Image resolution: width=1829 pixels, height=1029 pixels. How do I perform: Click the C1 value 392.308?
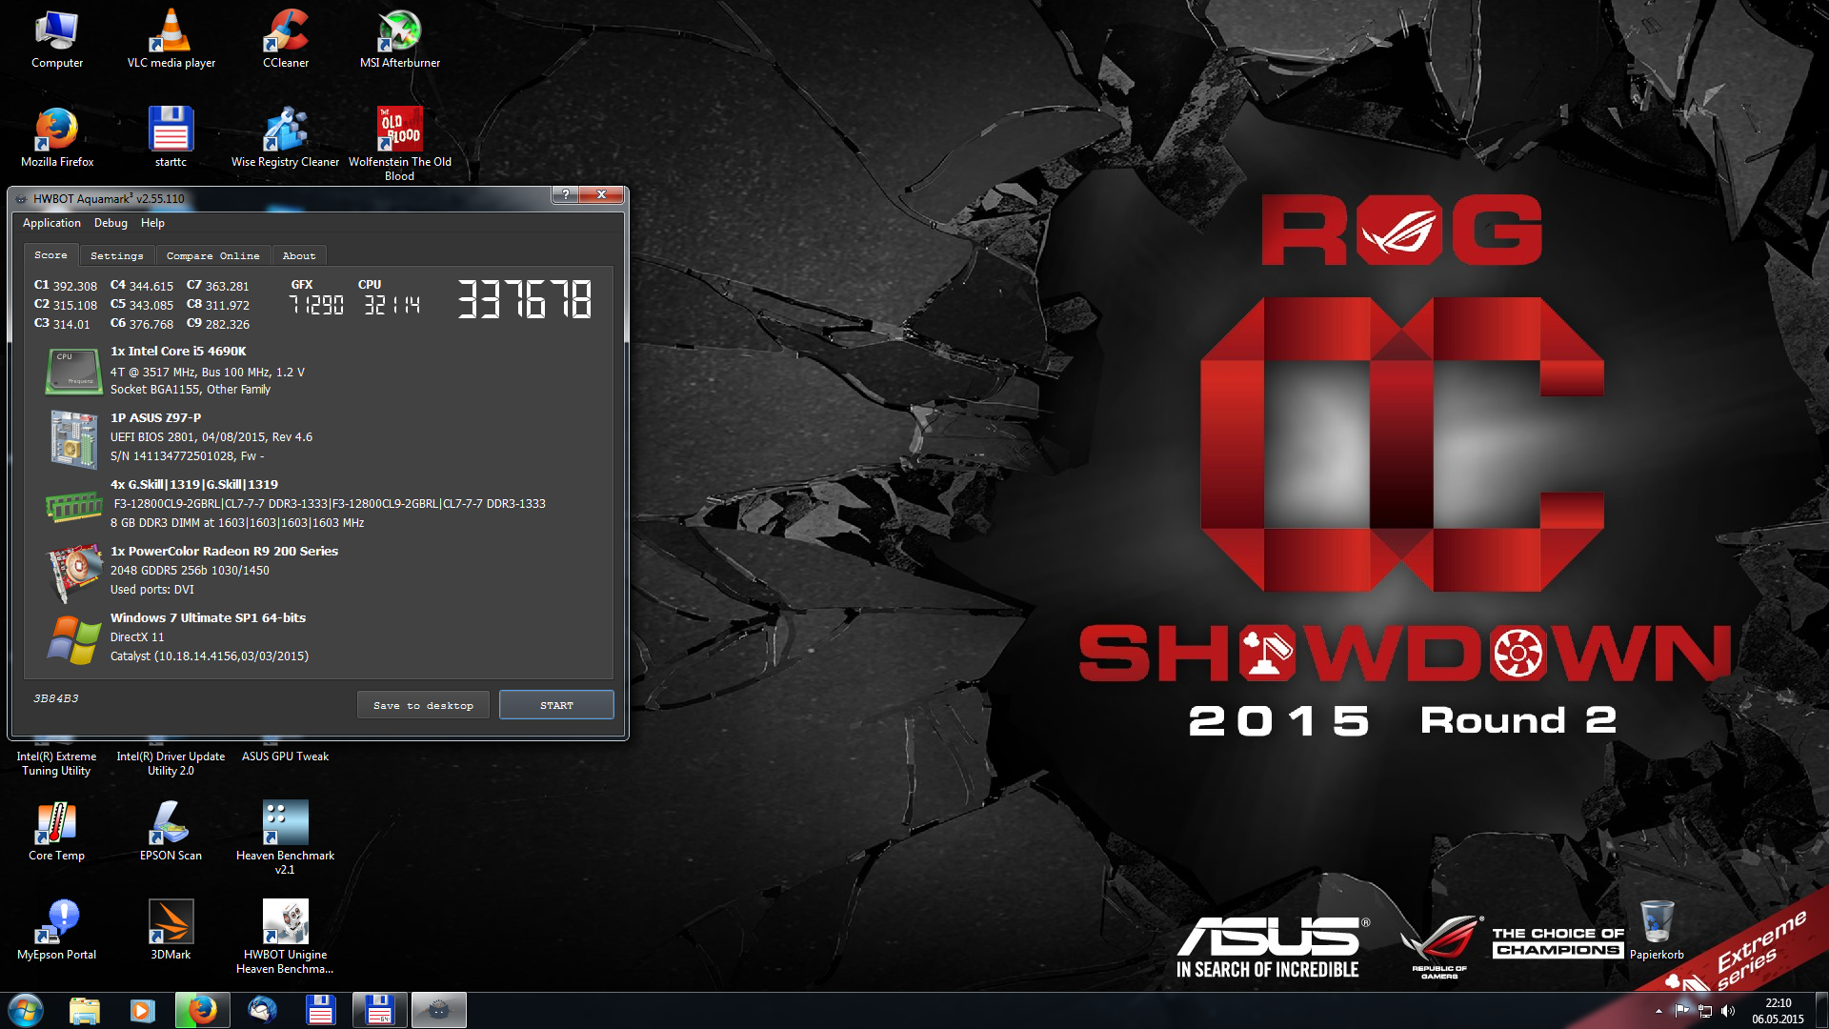click(x=75, y=286)
